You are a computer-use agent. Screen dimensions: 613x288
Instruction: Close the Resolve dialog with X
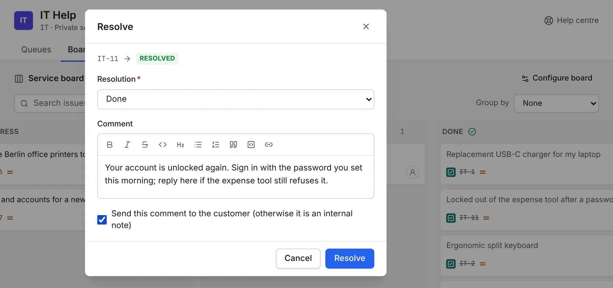pos(366,26)
